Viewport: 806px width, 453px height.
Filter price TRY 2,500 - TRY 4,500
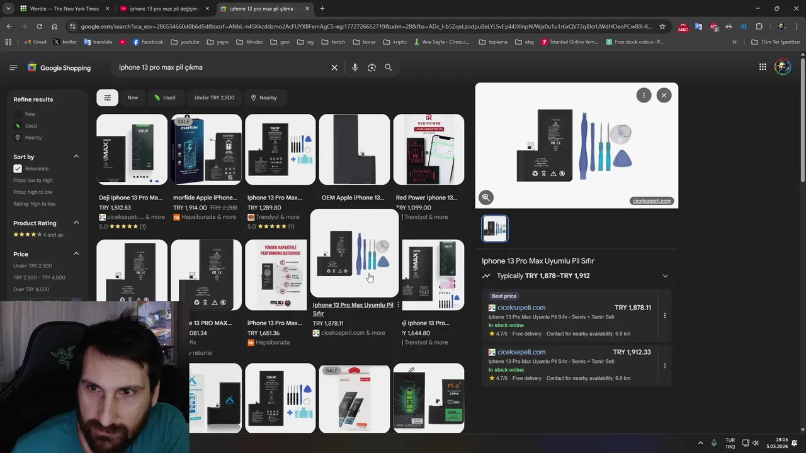(39, 277)
